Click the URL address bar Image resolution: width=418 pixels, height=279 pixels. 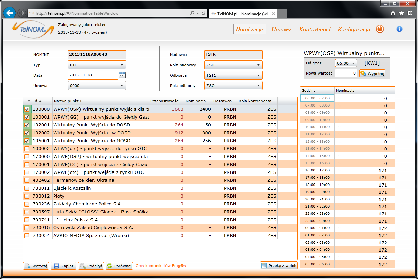[108, 13]
